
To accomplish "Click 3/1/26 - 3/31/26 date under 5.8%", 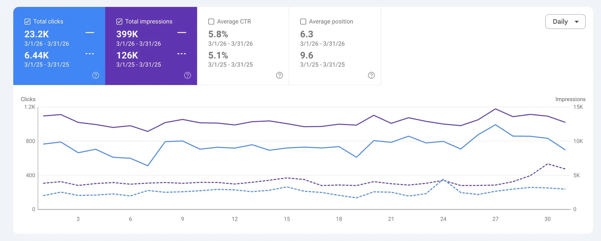I will click(x=230, y=44).
